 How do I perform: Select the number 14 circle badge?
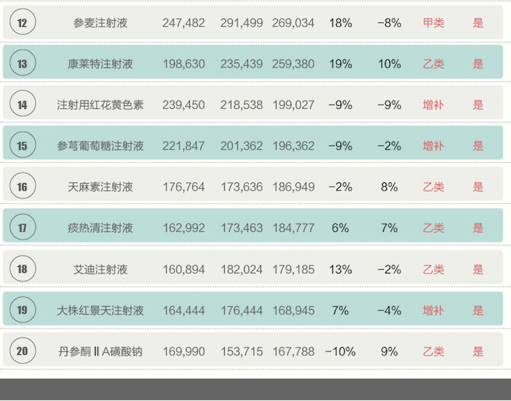[x=22, y=105]
